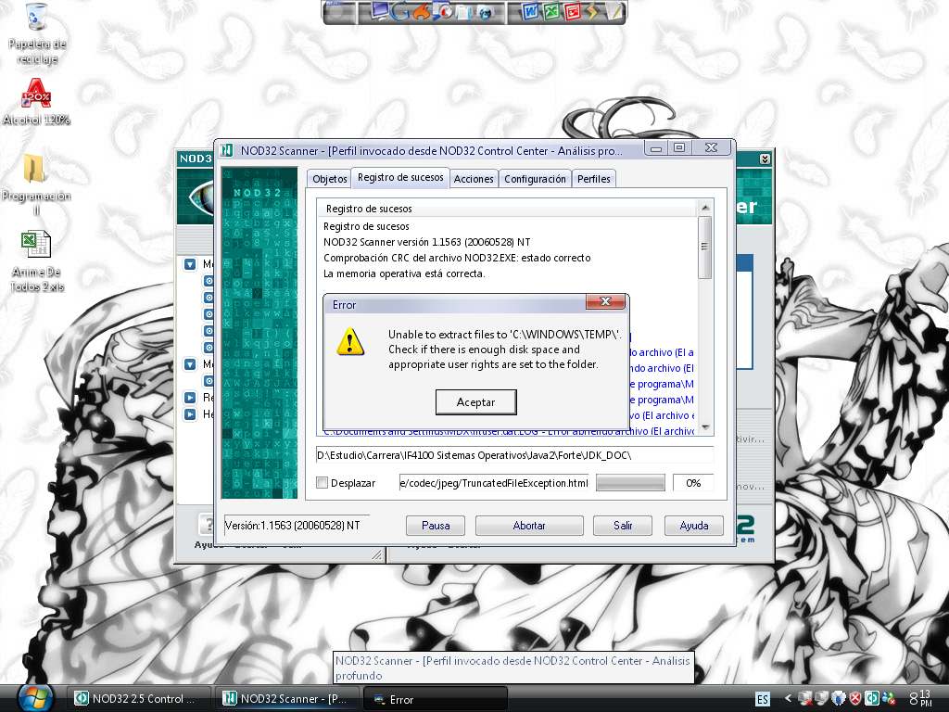
Task: Open the Configuración tab
Action: tap(535, 179)
